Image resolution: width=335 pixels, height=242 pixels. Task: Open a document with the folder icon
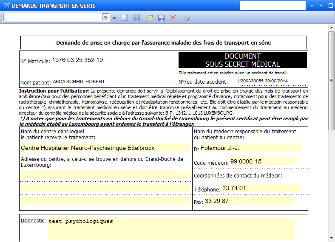pos(150,18)
